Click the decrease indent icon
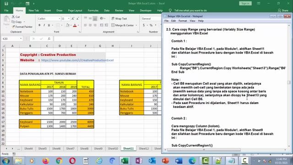The height and width of the screenshot is (165, 293). [x=101, y=25]
